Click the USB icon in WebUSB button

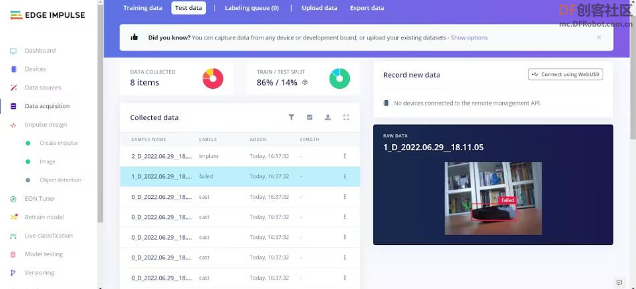(x=535, y=75)
